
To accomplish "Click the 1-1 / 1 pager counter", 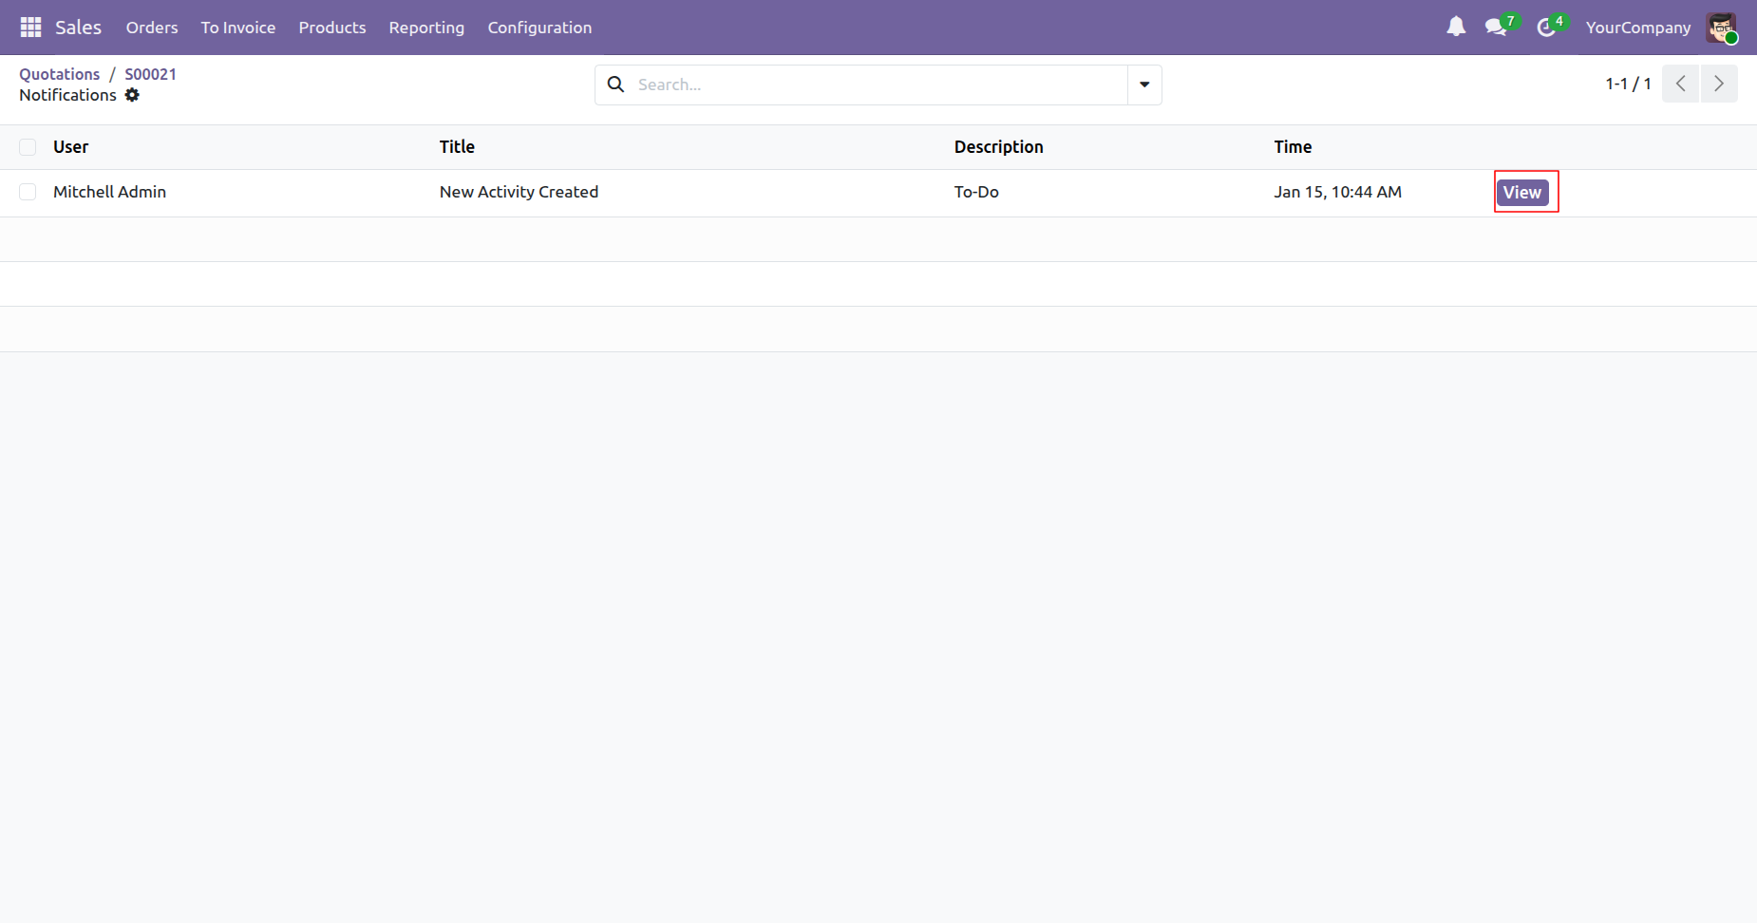I will pos(1628,84).
